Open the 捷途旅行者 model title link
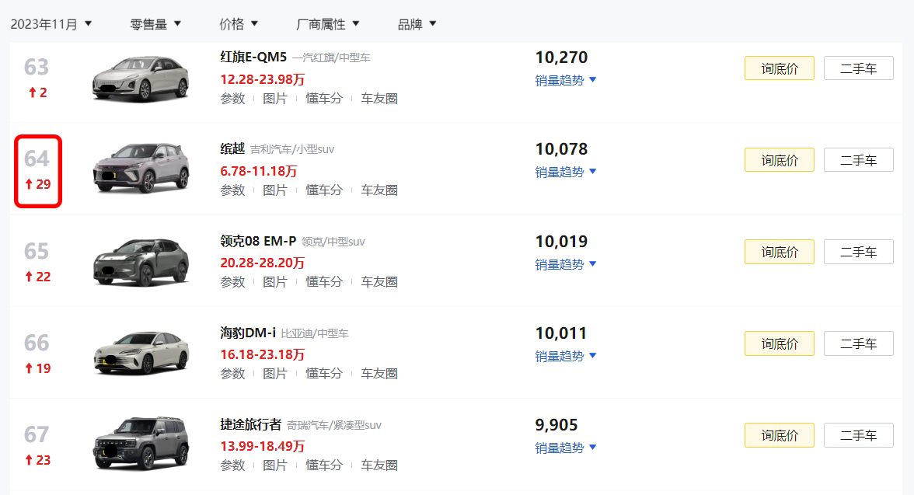Viewport: 914px width, 495px height. [x=250, y=424]
